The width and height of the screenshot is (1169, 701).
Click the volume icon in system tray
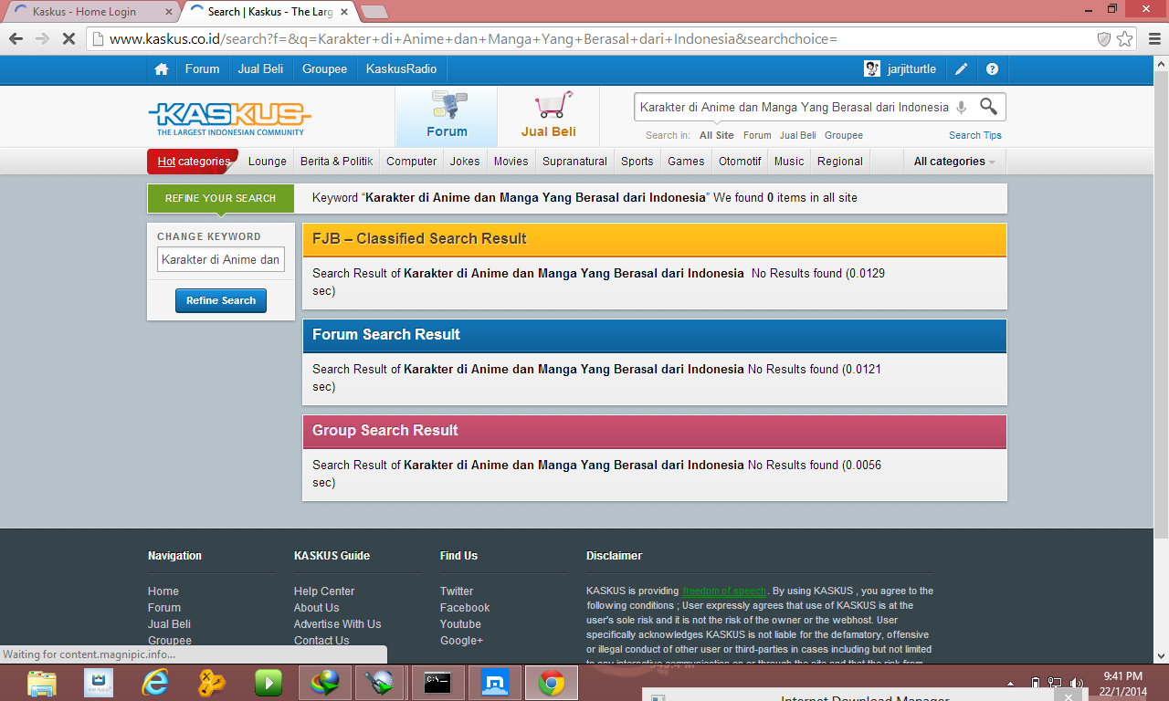pyautogui.click(x=1077, y=683)
